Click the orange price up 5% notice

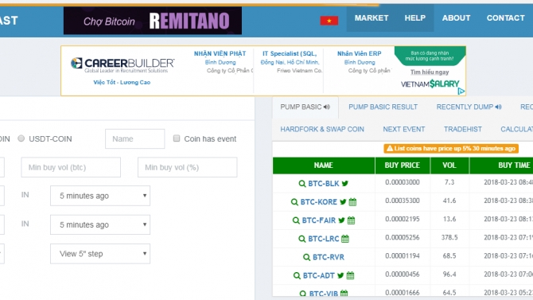point(451,148)
